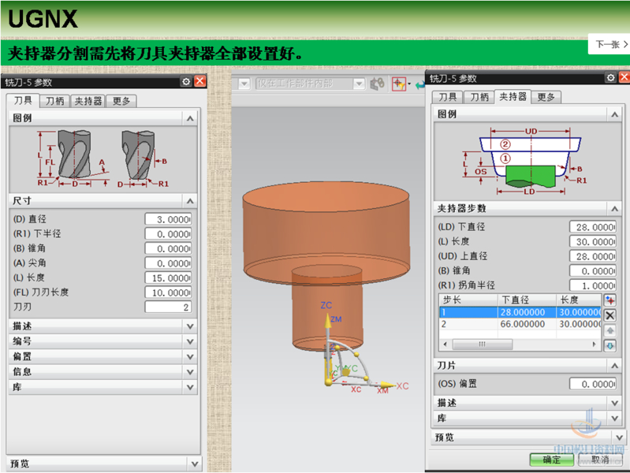
Task: Delete selected holder step X icon
Action: 610,315
